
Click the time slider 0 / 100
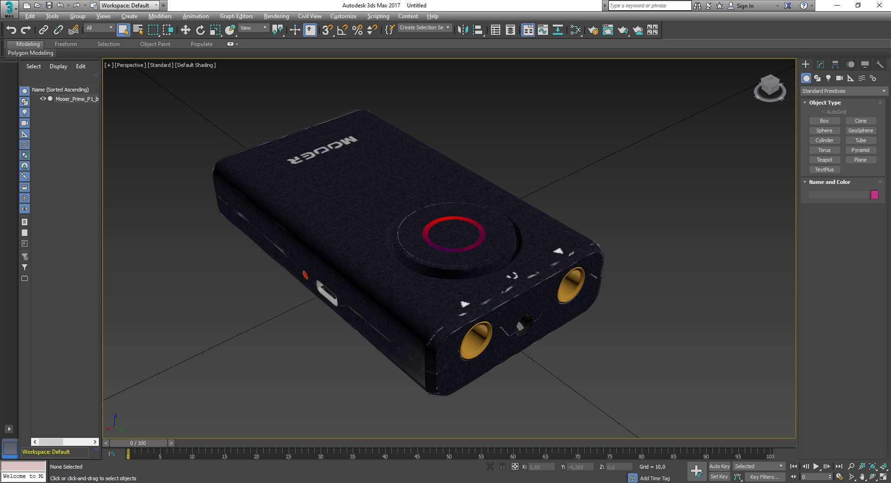pos(138,443)
